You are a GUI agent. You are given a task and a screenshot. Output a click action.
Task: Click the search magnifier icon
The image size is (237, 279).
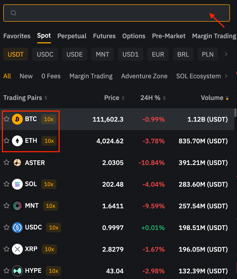pyautogui.click(x=14, y=13)
